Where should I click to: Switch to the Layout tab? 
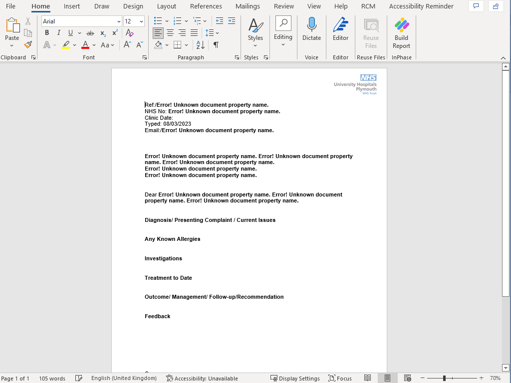(x=167, y=6)
